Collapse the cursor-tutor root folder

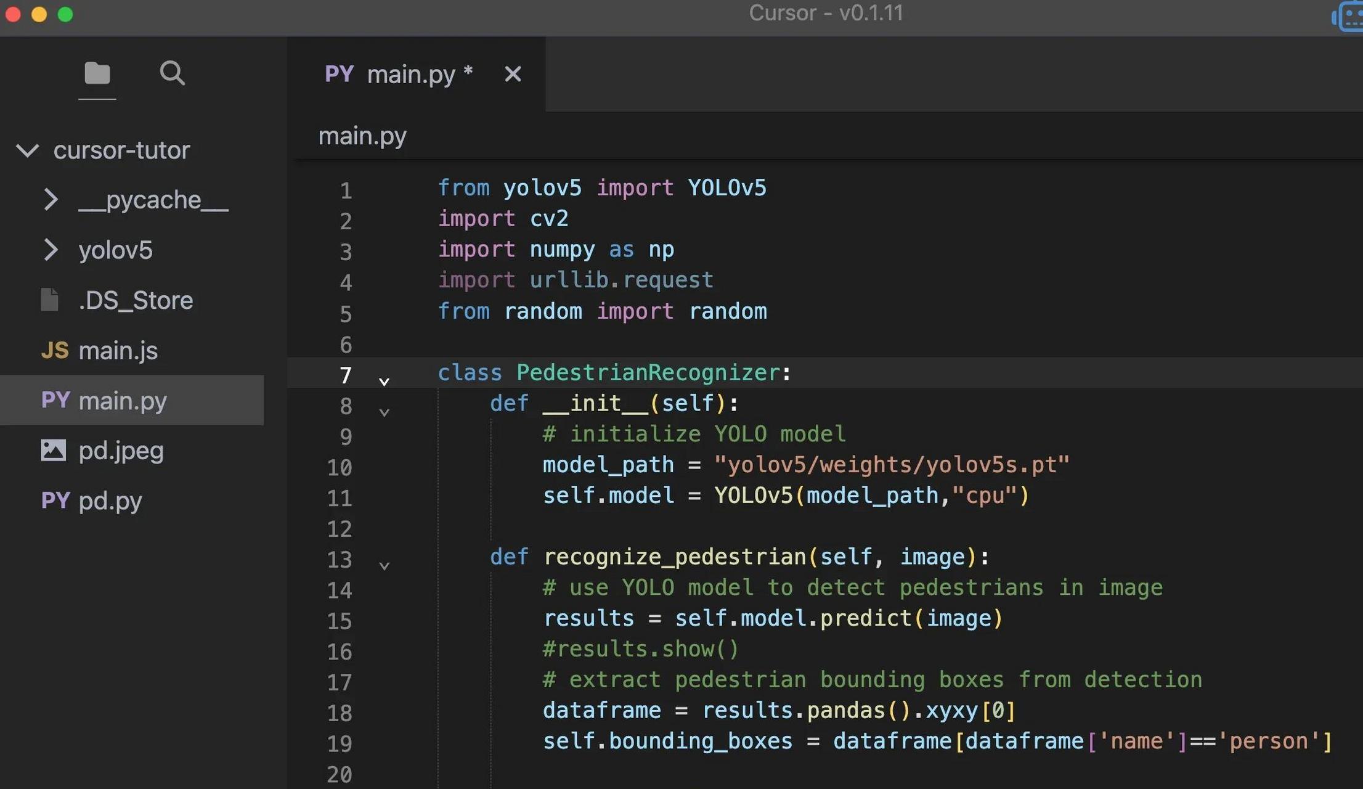click(x=27, y=150)
